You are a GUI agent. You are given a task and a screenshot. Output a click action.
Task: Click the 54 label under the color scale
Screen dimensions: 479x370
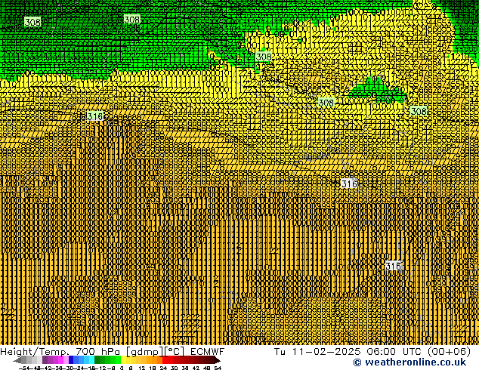tap(218, 368)
